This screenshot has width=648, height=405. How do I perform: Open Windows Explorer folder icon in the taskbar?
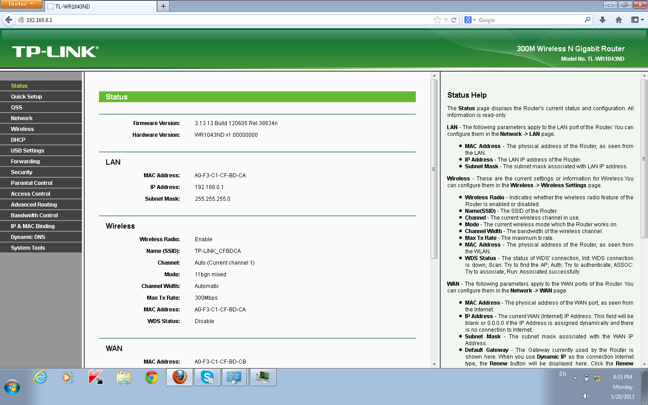123,377
